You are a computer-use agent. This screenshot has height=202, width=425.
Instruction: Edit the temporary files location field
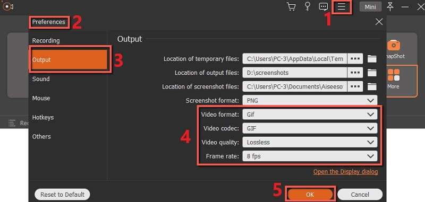295,59
